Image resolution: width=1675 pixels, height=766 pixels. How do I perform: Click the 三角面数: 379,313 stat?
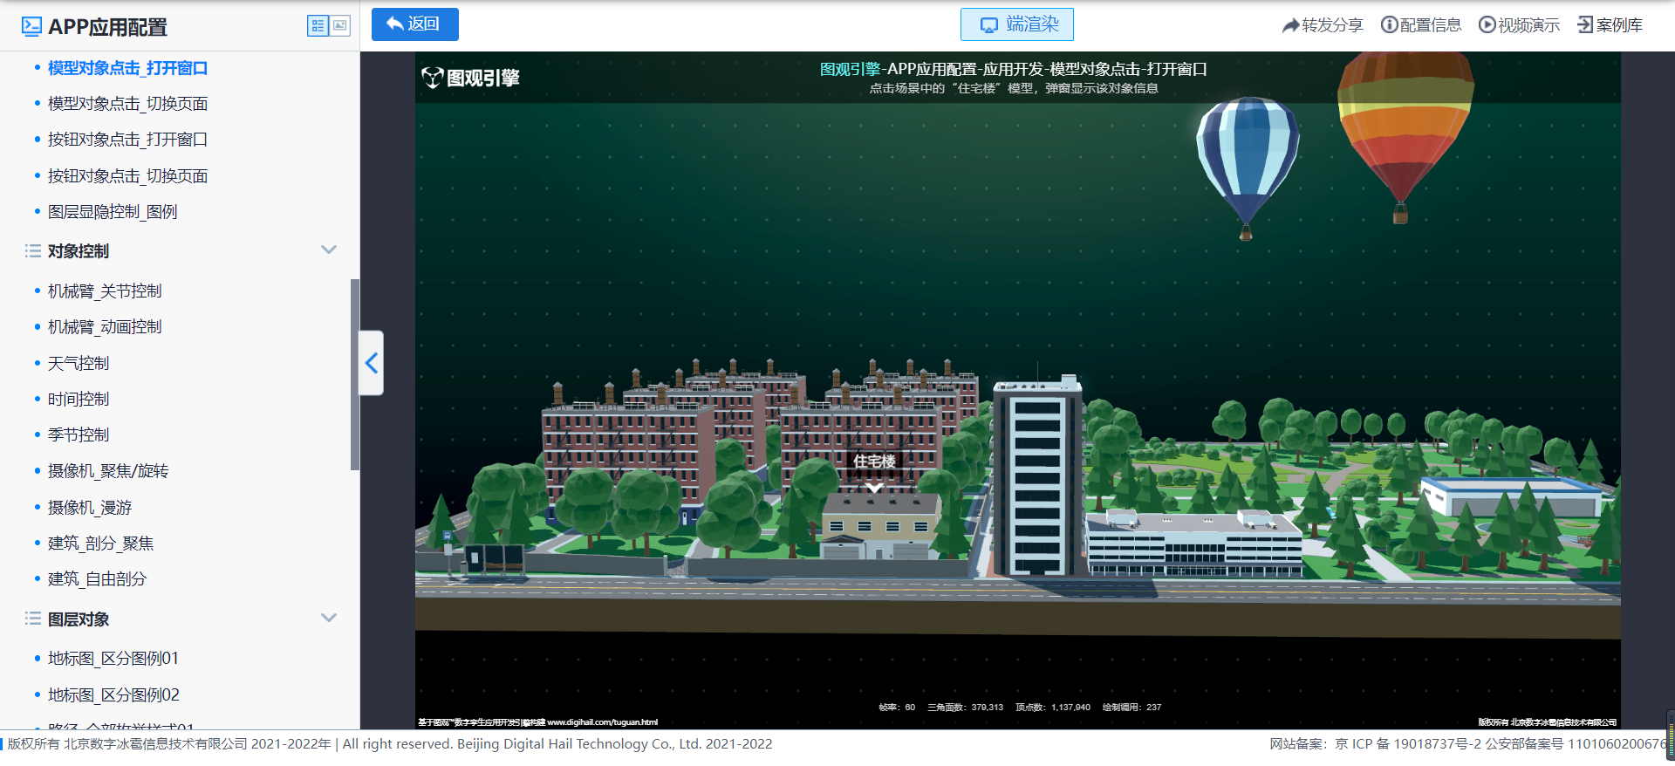point(965,708)
